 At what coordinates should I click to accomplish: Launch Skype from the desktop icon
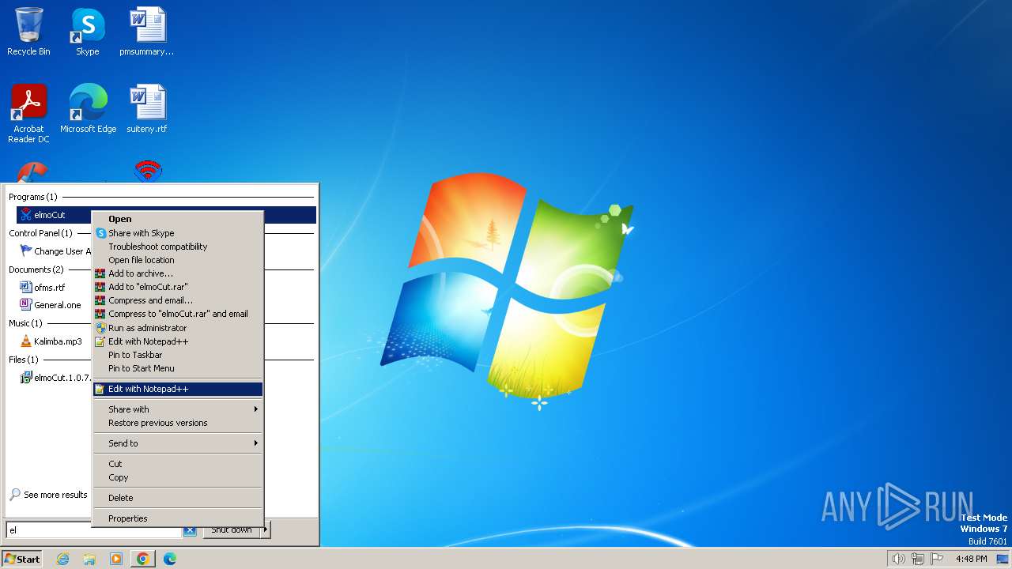pyautogui.click(x=87, y=32)
